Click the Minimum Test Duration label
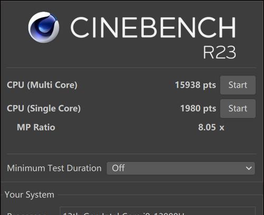The width and height of the screenshot is (264, 215). (54, 168)
